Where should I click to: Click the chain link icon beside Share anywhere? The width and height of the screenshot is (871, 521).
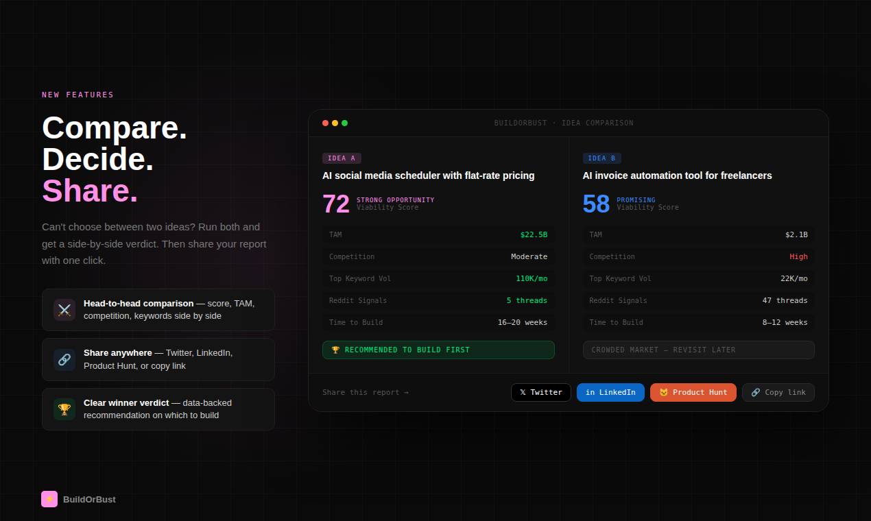pyautogui.click(x=64, y=359)
